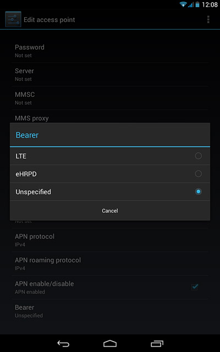Open the Recent apps button
220x352 pixels.
(x=157, y=343)
